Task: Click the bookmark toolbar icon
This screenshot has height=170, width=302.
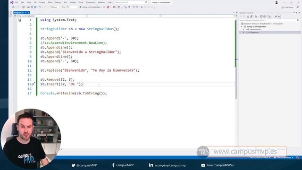Action: coord(142,7)
